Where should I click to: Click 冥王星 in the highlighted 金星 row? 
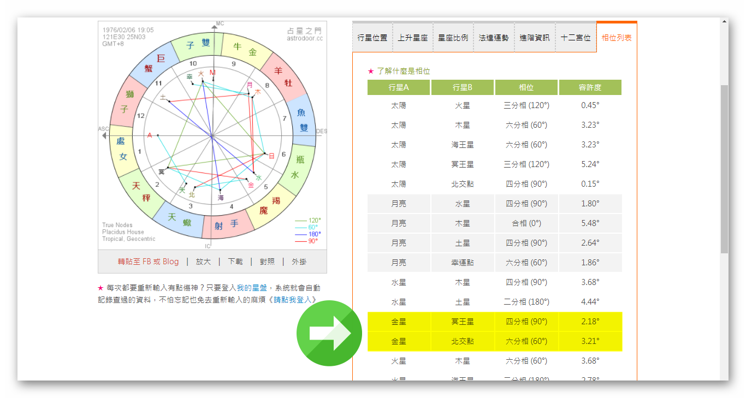click(463, 322)
